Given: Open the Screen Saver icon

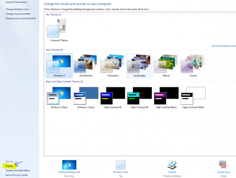Looking at the screenshot, I should [224, 165].
